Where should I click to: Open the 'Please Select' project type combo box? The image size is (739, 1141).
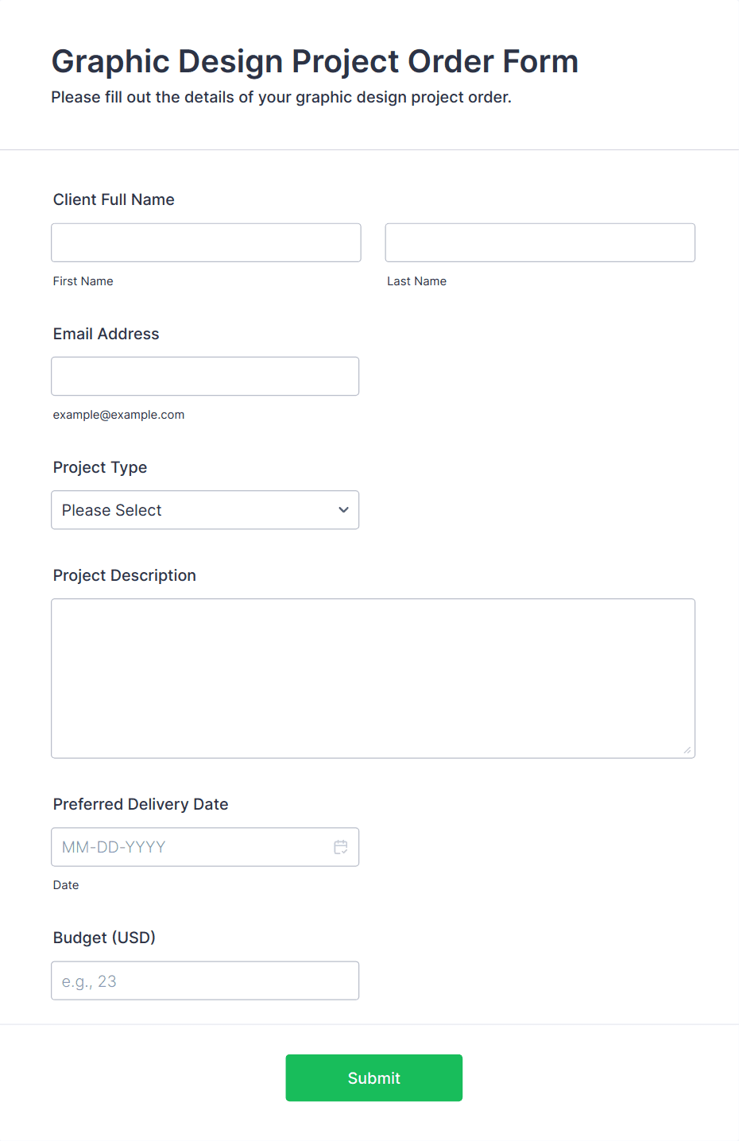[191, 510]
